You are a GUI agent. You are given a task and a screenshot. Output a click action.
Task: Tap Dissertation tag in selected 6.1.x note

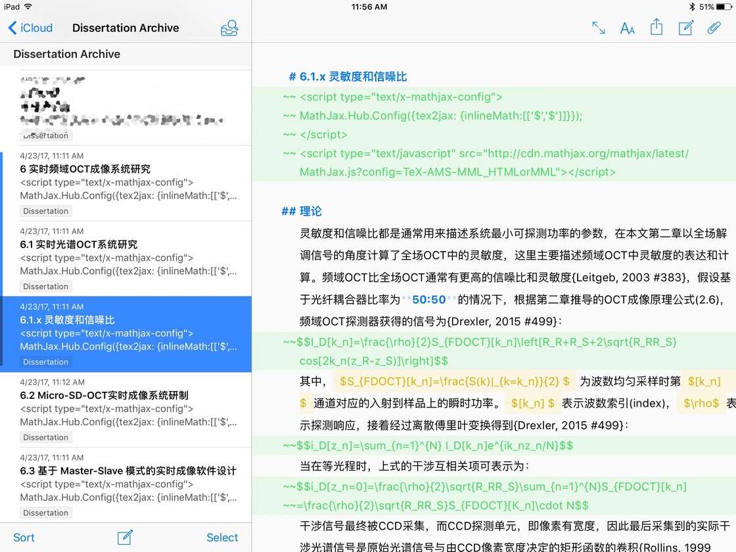pyautogui.click(x=45, y=362)
